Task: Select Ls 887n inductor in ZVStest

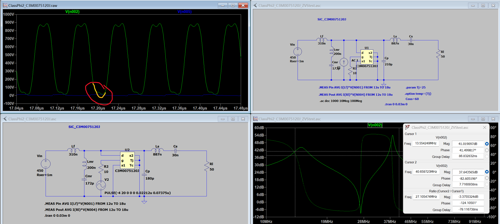Action: (395, 40)
